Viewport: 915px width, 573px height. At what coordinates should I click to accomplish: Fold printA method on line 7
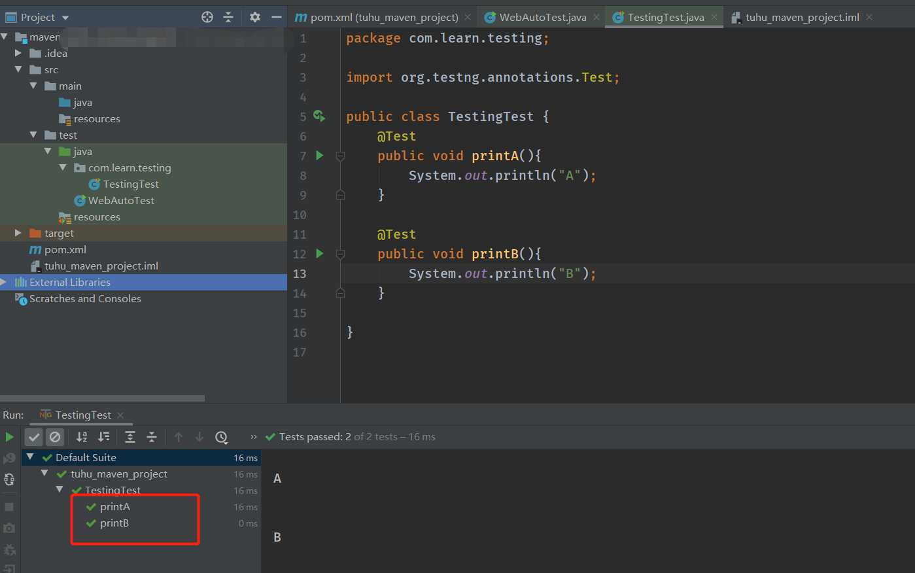pos(340,156)
